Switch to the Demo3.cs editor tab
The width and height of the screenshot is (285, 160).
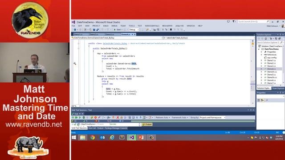[110, 35]
